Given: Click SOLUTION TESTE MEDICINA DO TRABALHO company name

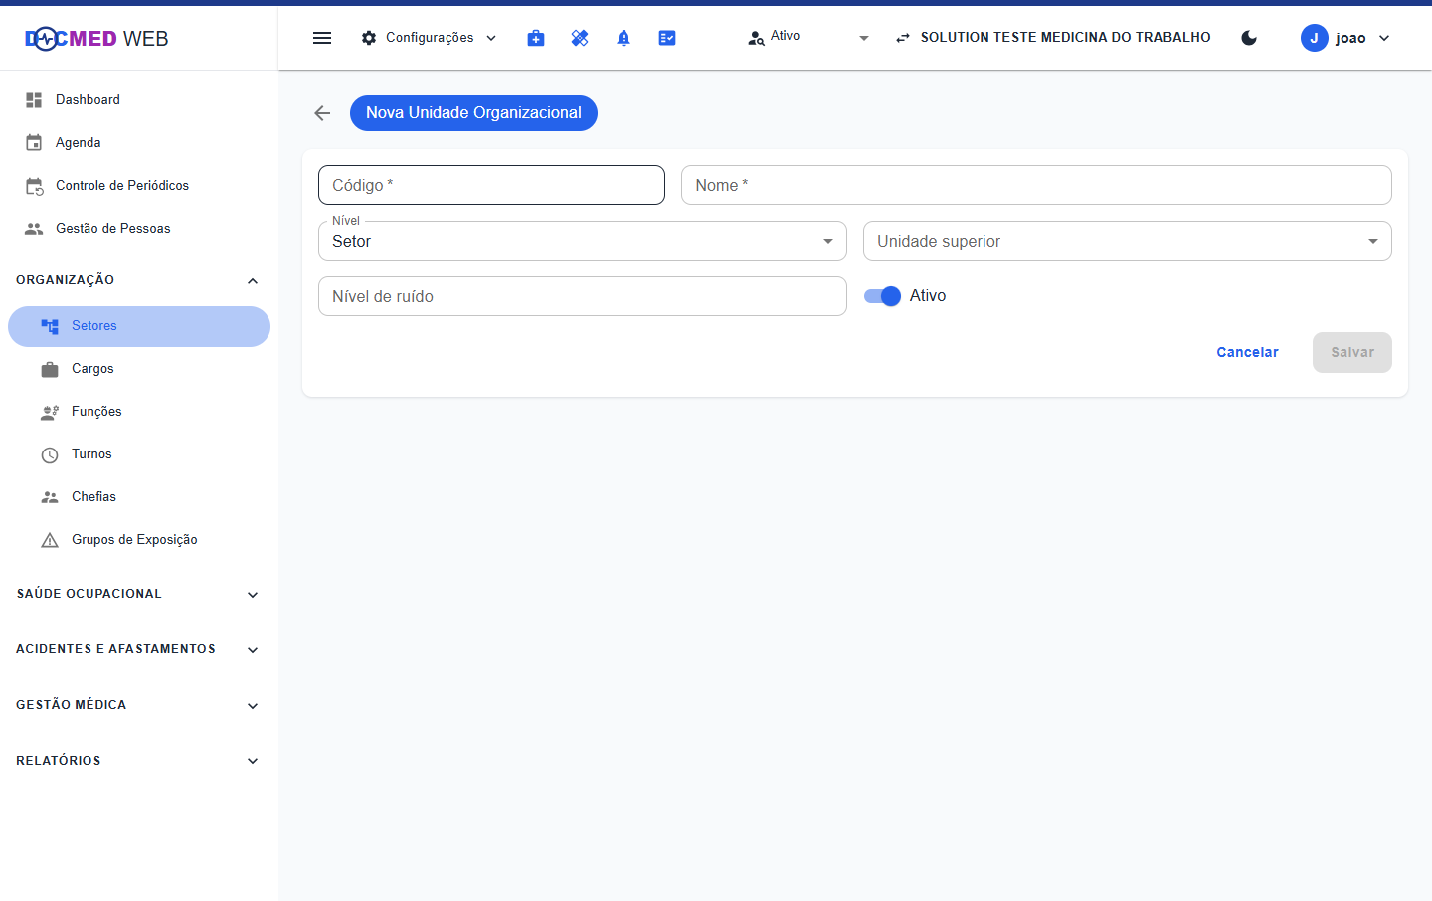Looking at the screenshot, I should (x=1066, y=38).
